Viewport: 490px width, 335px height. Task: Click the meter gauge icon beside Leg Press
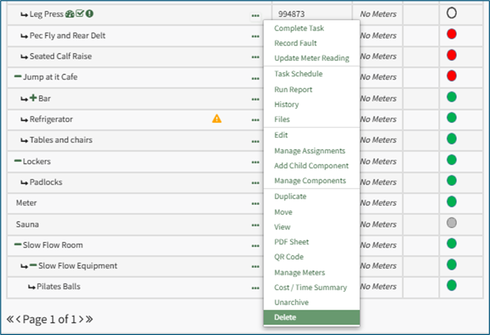[x=69, y=14]
